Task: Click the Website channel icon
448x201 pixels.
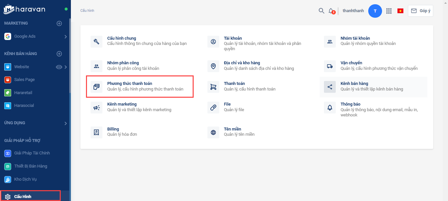Action: point(8,67)
